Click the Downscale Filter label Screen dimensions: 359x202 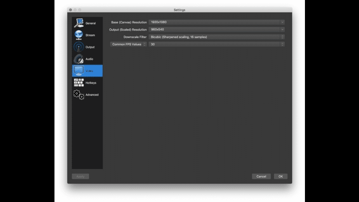pyautogui.click(x=135, y=37)
